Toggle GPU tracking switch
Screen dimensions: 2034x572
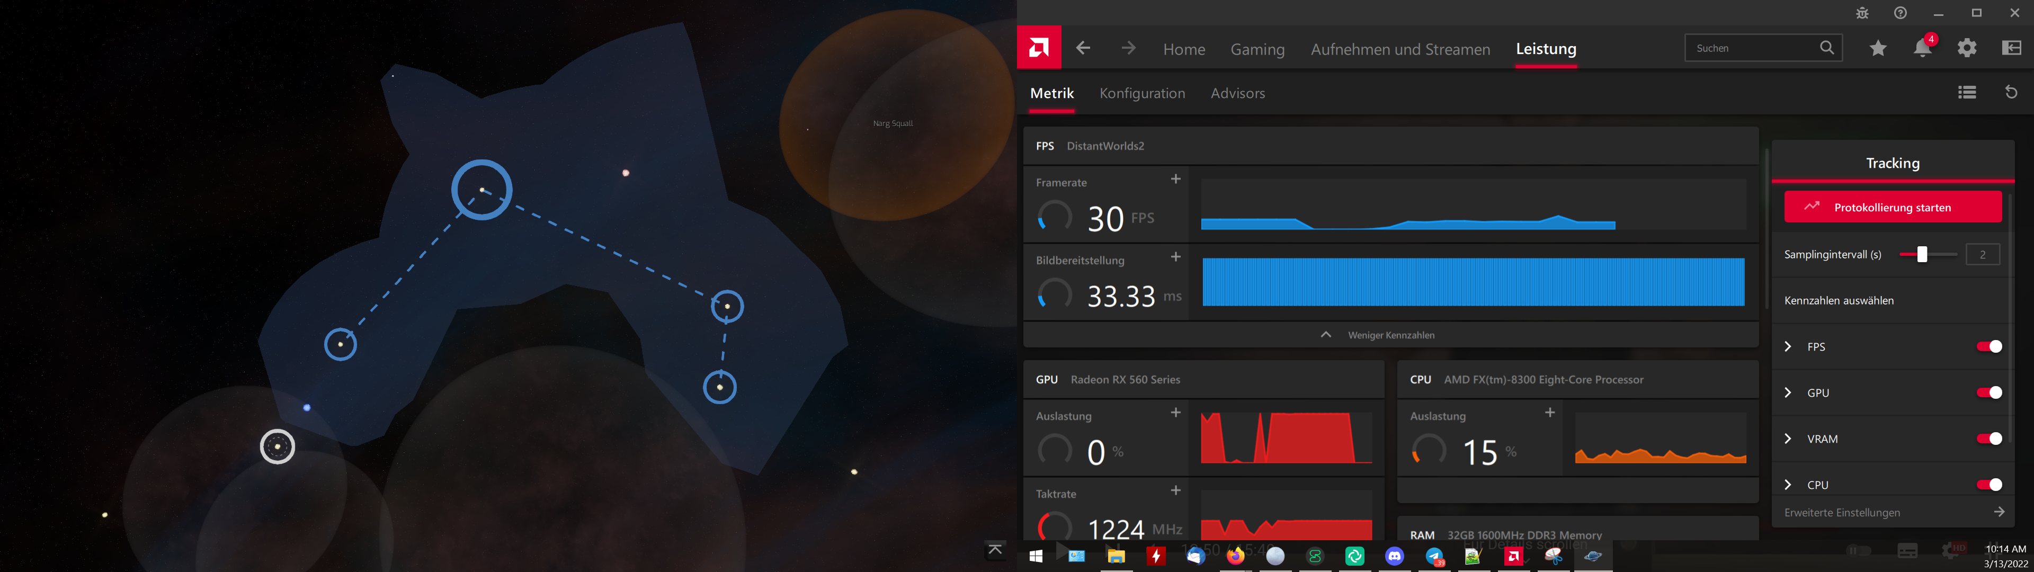1988,392
